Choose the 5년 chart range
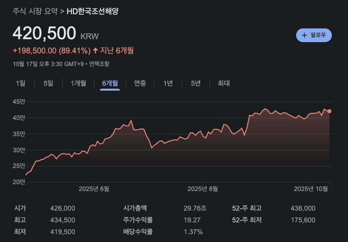 tap(196, 83)
